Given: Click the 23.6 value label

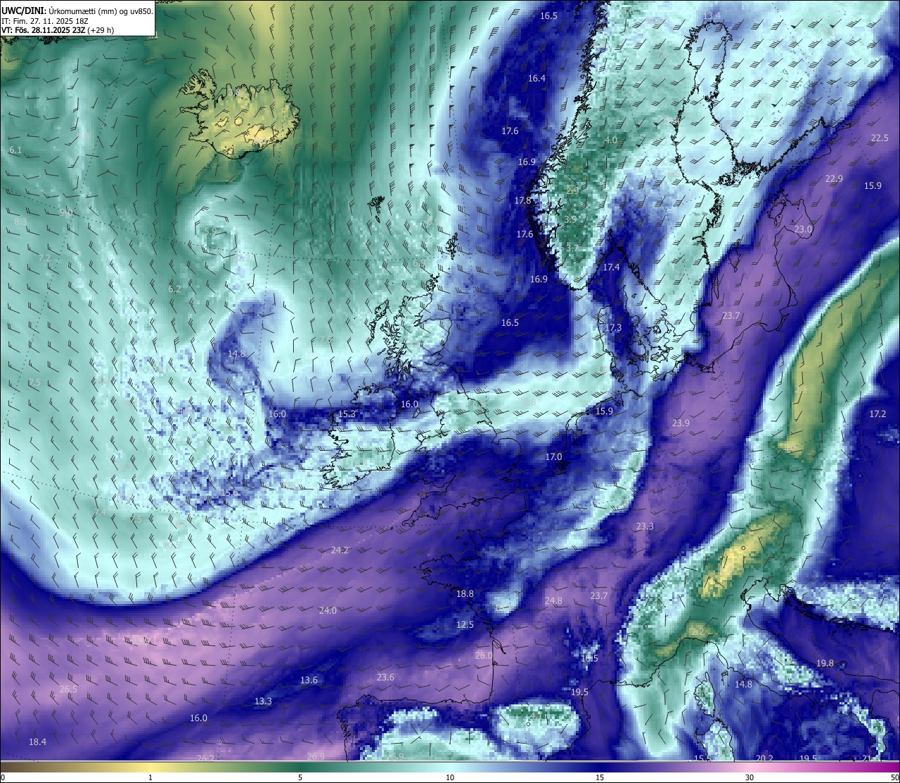Looking at the screenshot, I should click(x=385, y=678).
